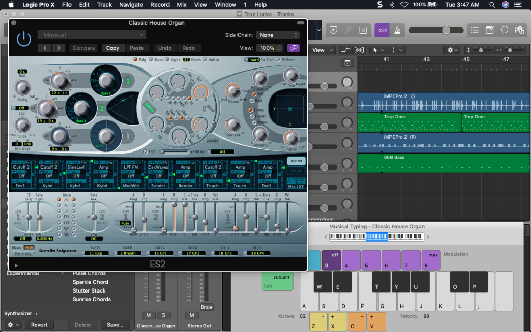Screen dimensions: 531x332
Task: Open the library gear action menu
Action: coord(13,325)
